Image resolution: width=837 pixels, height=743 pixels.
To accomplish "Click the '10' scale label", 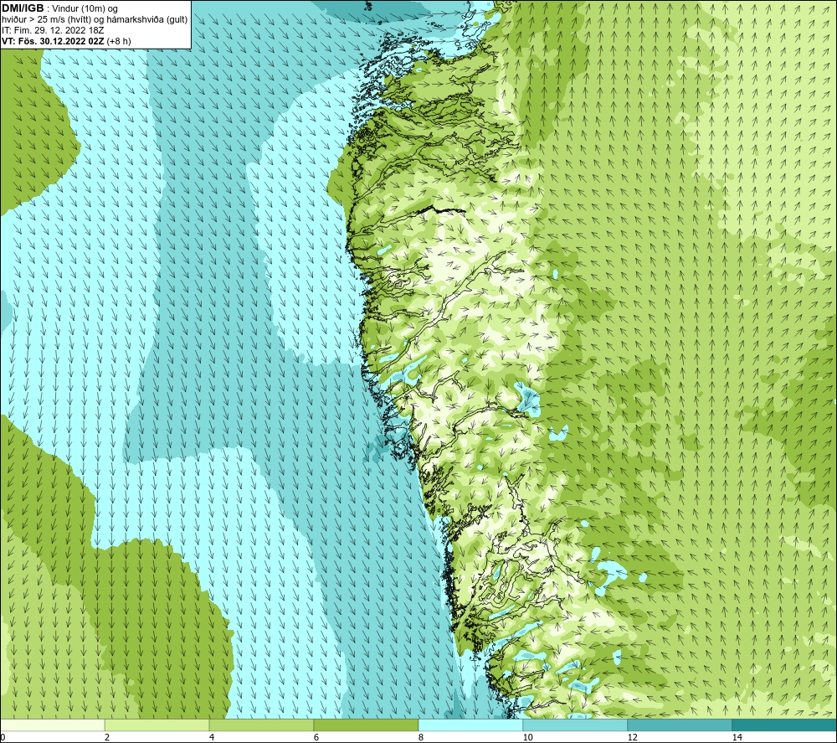I will (x=527, y=738).
